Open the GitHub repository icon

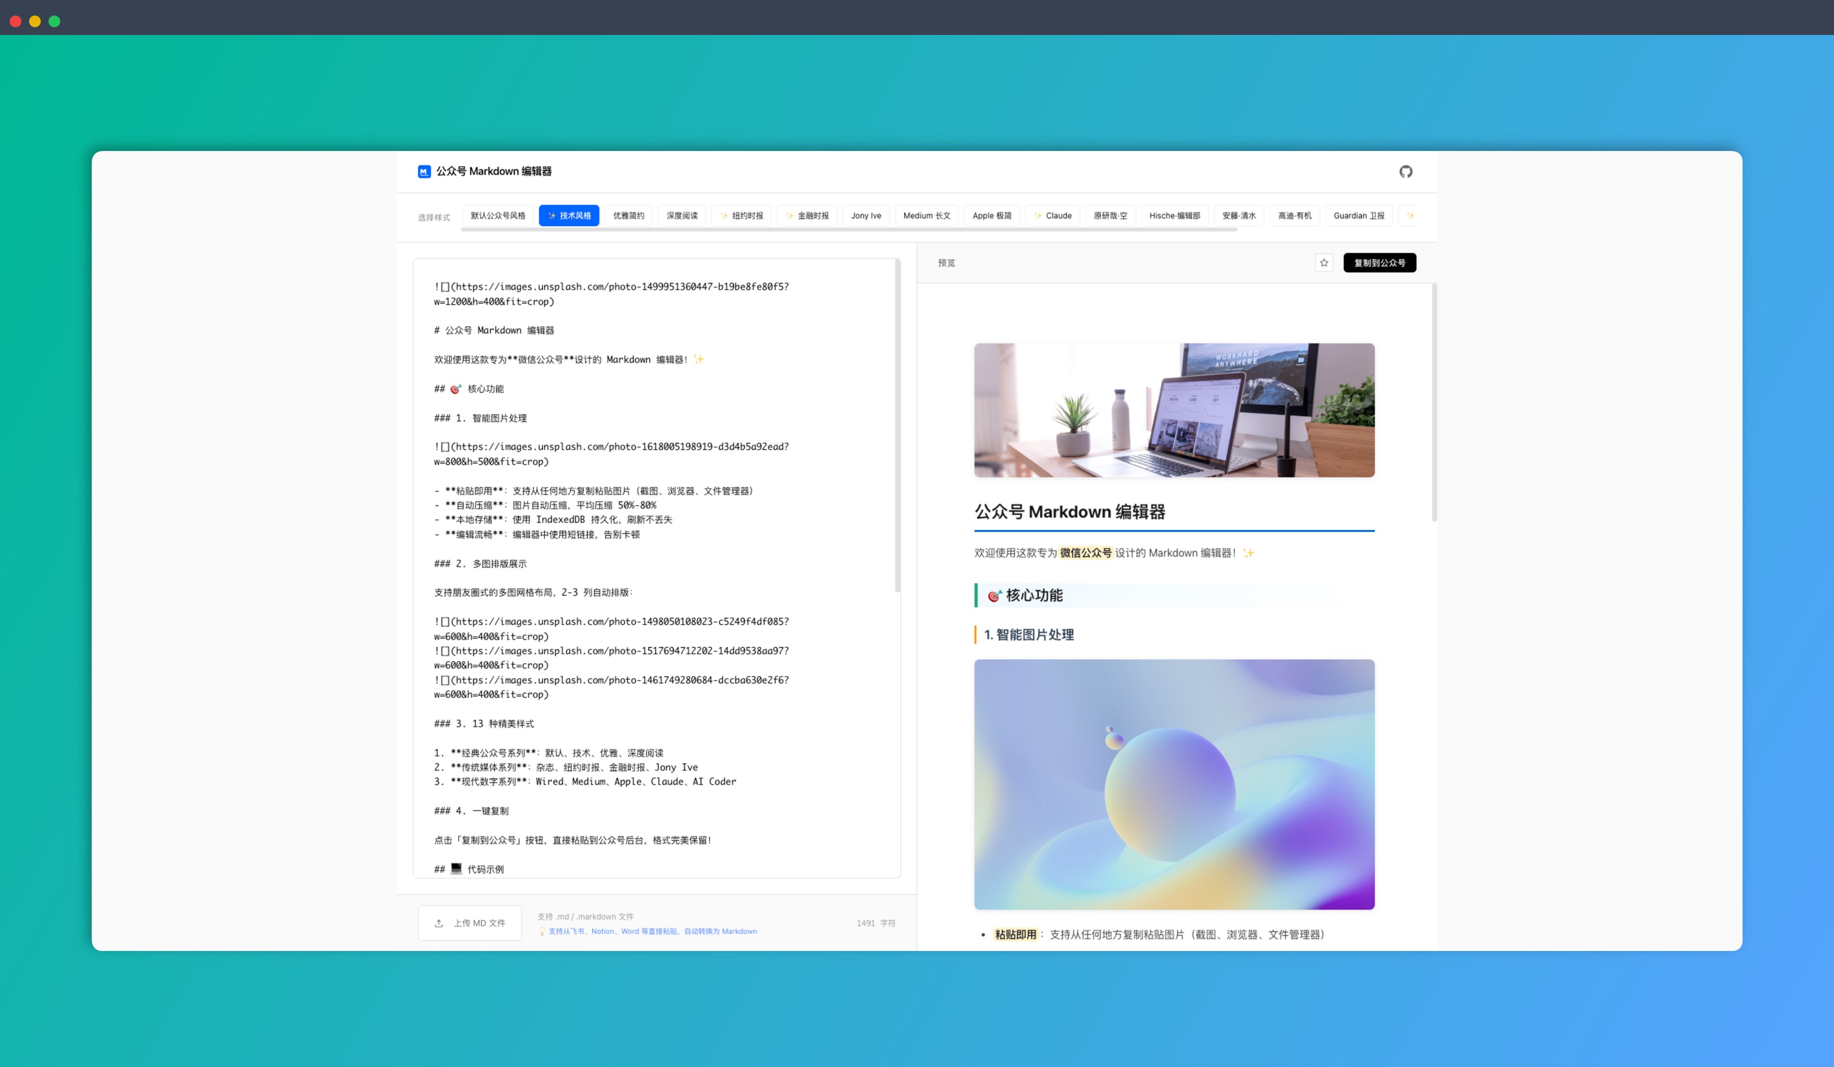(1405, 172)
